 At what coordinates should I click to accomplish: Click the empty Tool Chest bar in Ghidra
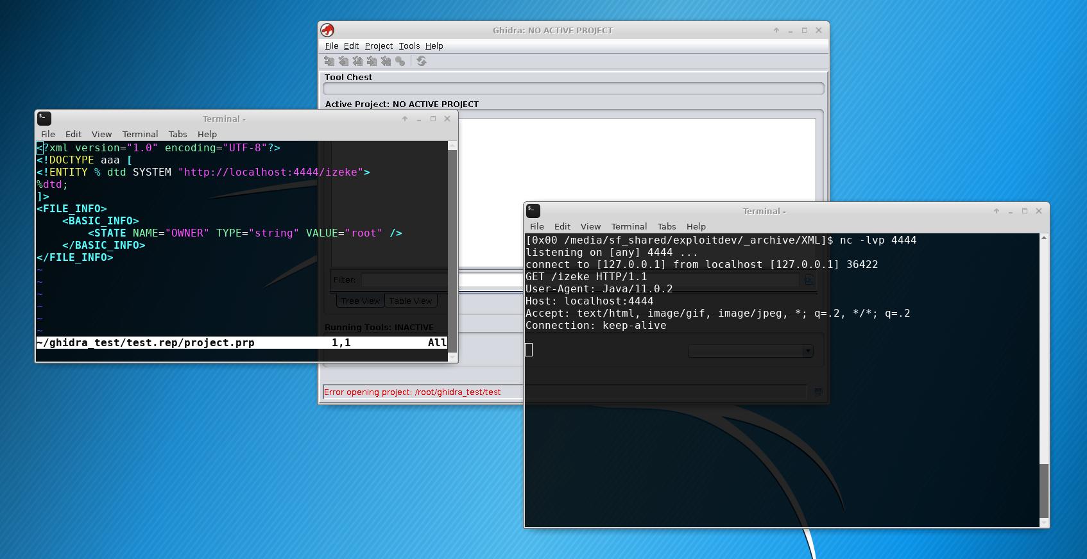click(x=573, y=88)
